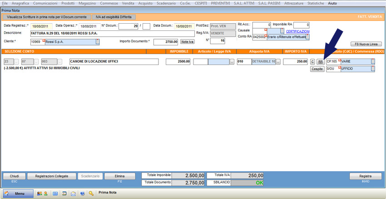386x199 pixels.
Task: Switch to IVA ad esigibilità Differita tab
Action: (x=114, y=17)
